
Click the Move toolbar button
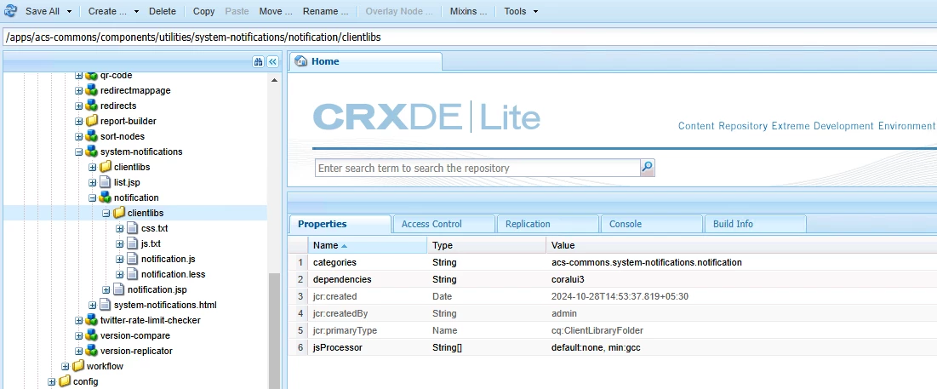276,11
